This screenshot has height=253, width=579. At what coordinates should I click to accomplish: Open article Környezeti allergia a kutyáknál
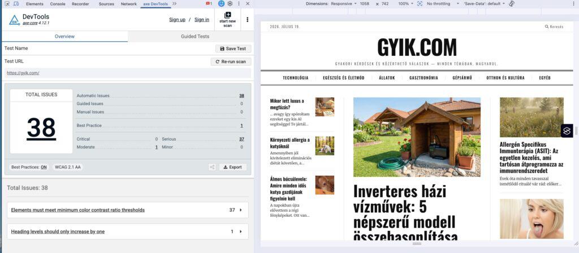(x=290, y=143)
